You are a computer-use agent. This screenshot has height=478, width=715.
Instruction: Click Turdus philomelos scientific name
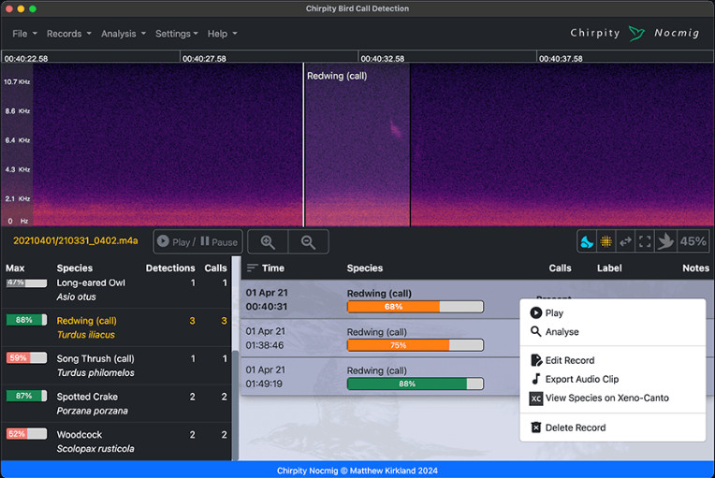95,372
